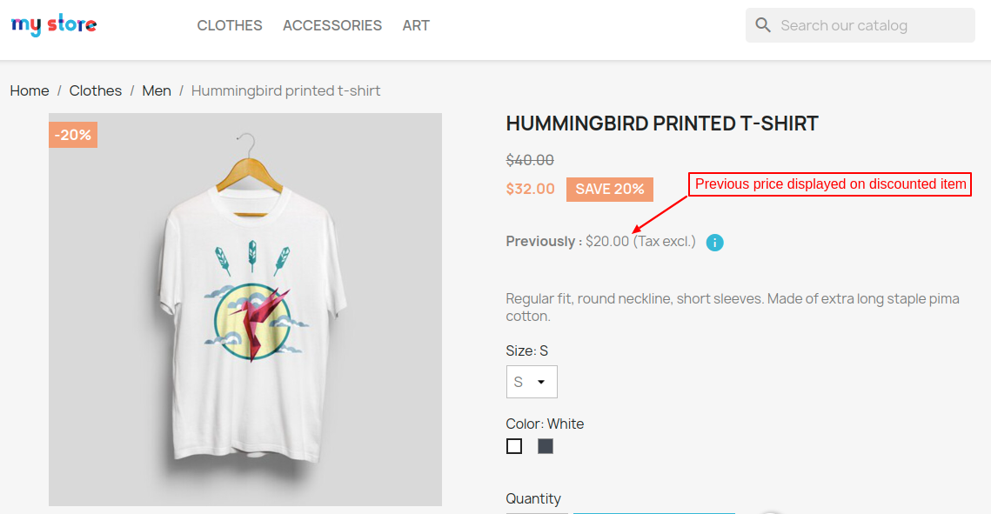Click the Hummingbird Printed T-Shirt title
The image size is (991, 514).
[x=662, y=123]
